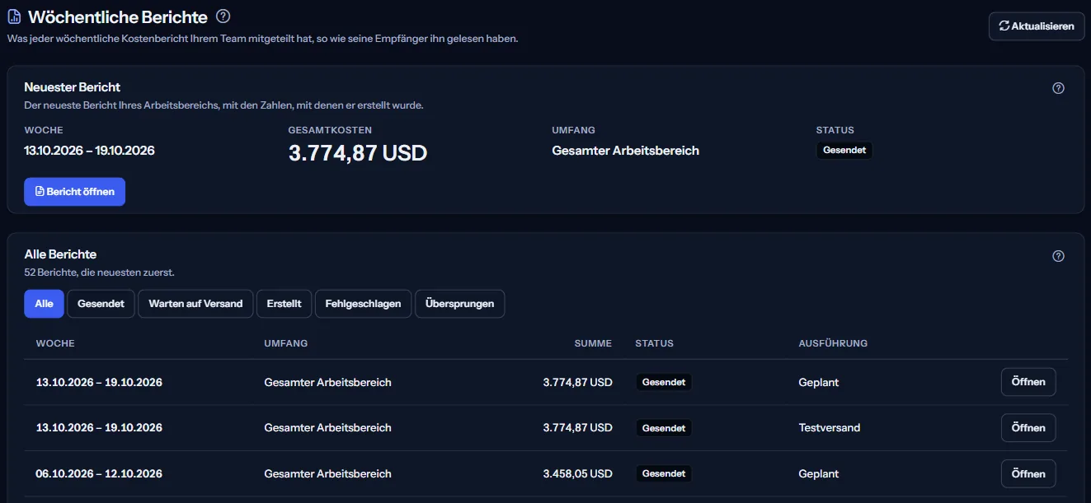The image size is (1091, 503).
Task: Click the UMFANG column header in the reports table
Action: (286, 343)
